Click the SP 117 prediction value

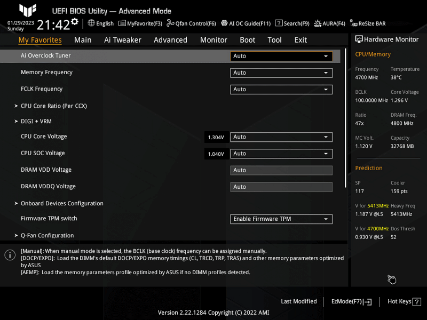tap(359, 191)
